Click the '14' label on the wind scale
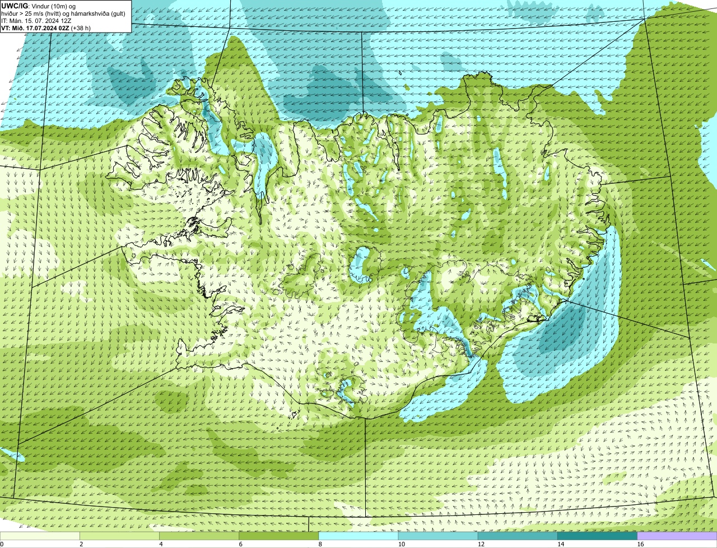The height and width of the screenshot is (548, 717). [x=560, y=544]
